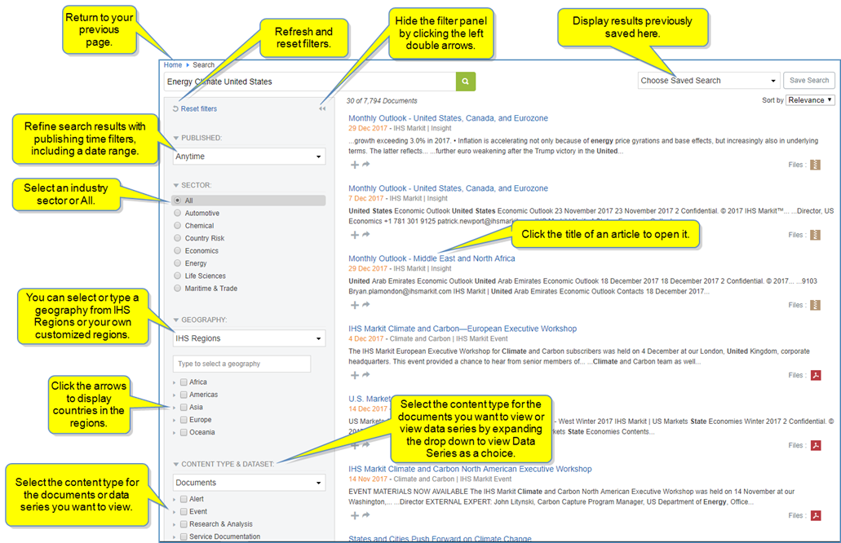
Task: Click plus icon under North American Executive Workshop
Action: (x=355, y=515)
